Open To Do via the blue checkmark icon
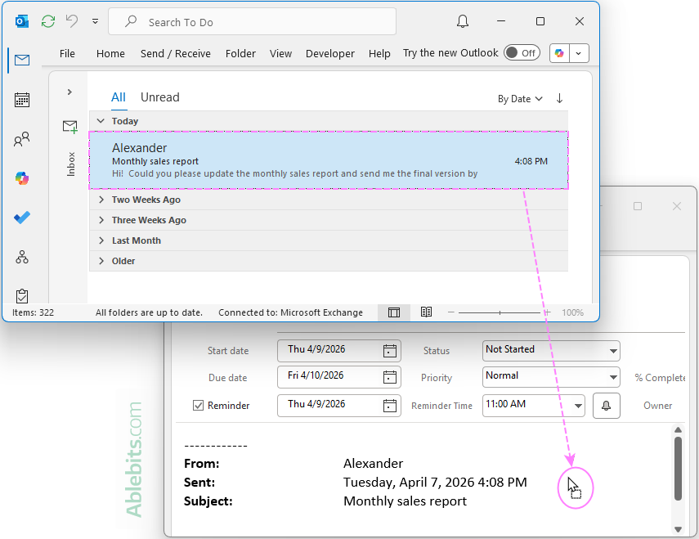 pyautogui.click(x=22, y=218)
